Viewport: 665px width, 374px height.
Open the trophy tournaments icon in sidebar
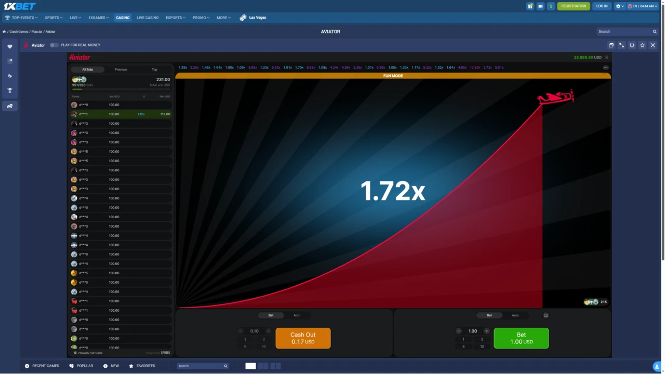(10, 90)
